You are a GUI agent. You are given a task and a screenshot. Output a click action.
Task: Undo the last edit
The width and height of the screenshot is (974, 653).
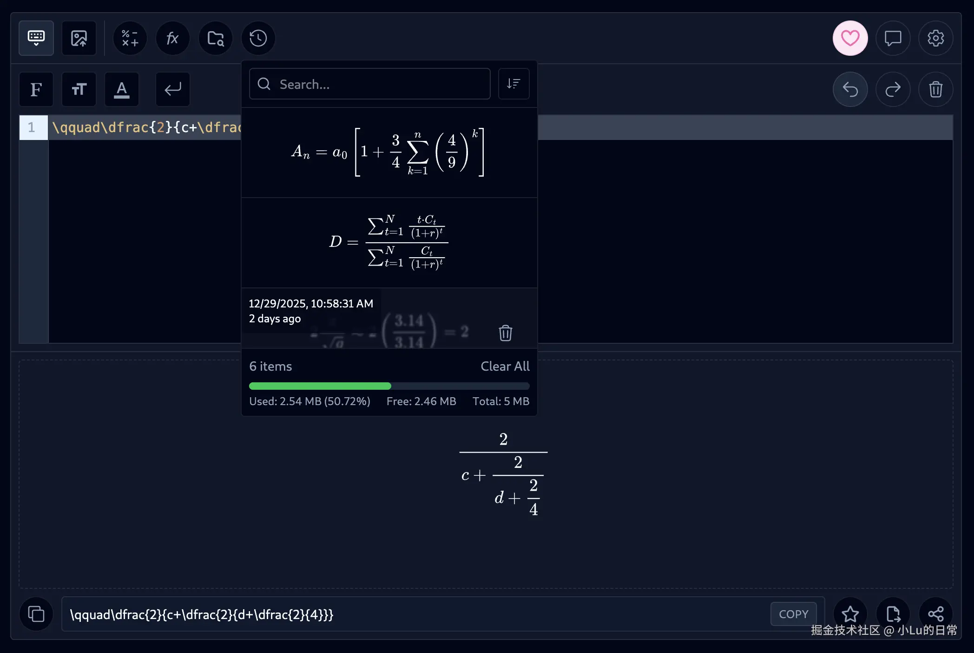pos(850,89)
